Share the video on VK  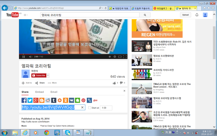click(72, 100)
